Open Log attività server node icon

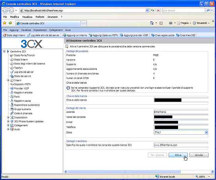[x=12, y=72]
